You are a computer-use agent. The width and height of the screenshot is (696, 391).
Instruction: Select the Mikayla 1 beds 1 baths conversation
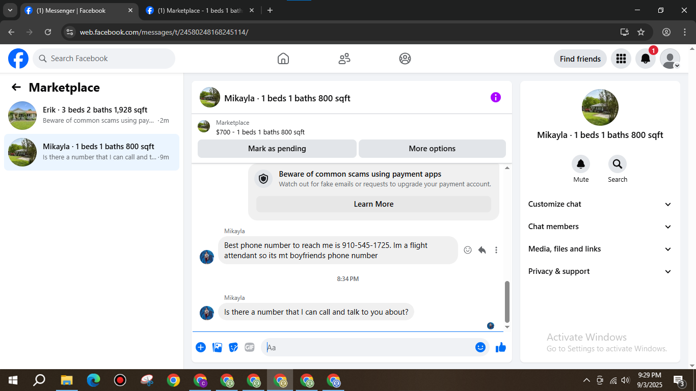92,152
